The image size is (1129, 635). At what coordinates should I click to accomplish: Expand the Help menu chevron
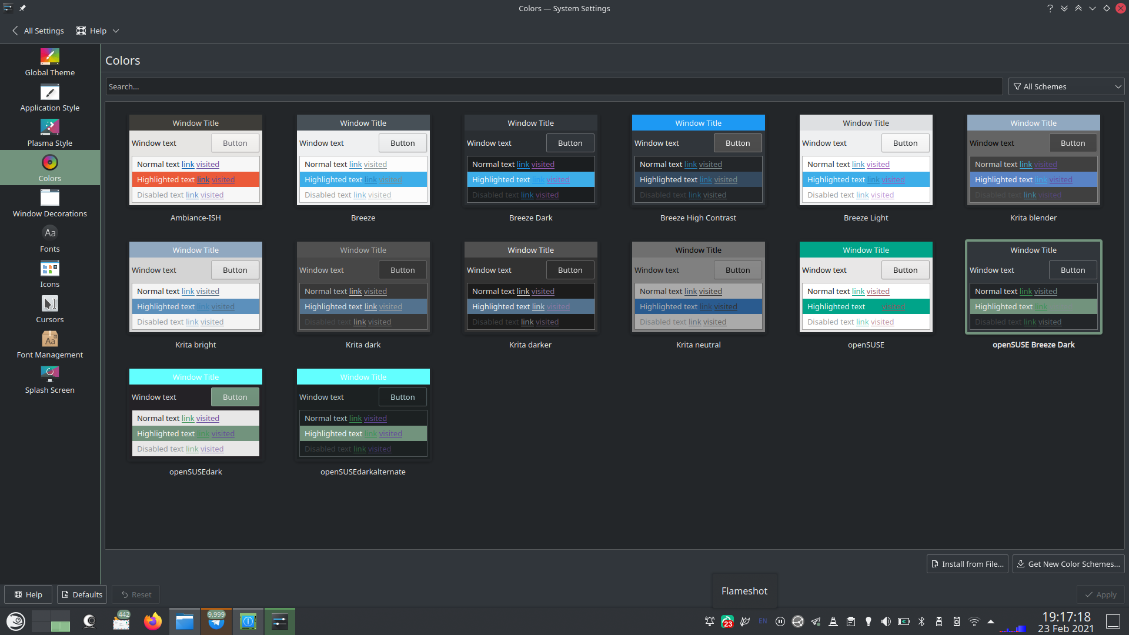(x=115, y=31)
